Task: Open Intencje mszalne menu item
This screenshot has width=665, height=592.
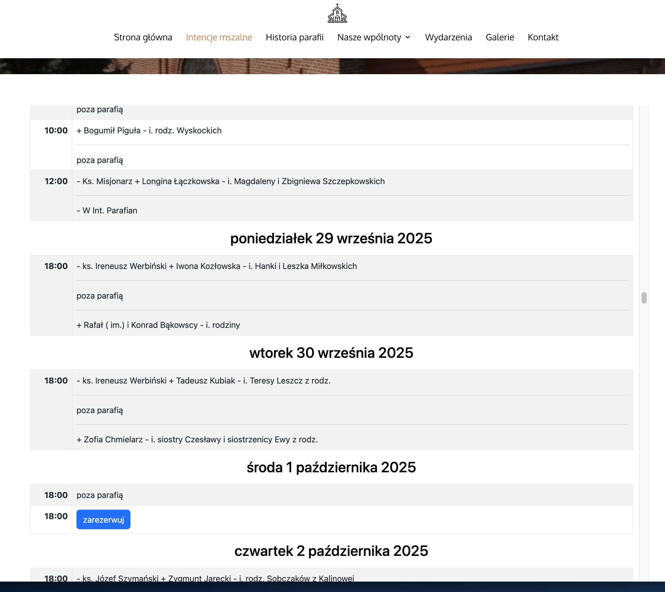Action: (219, 37)
